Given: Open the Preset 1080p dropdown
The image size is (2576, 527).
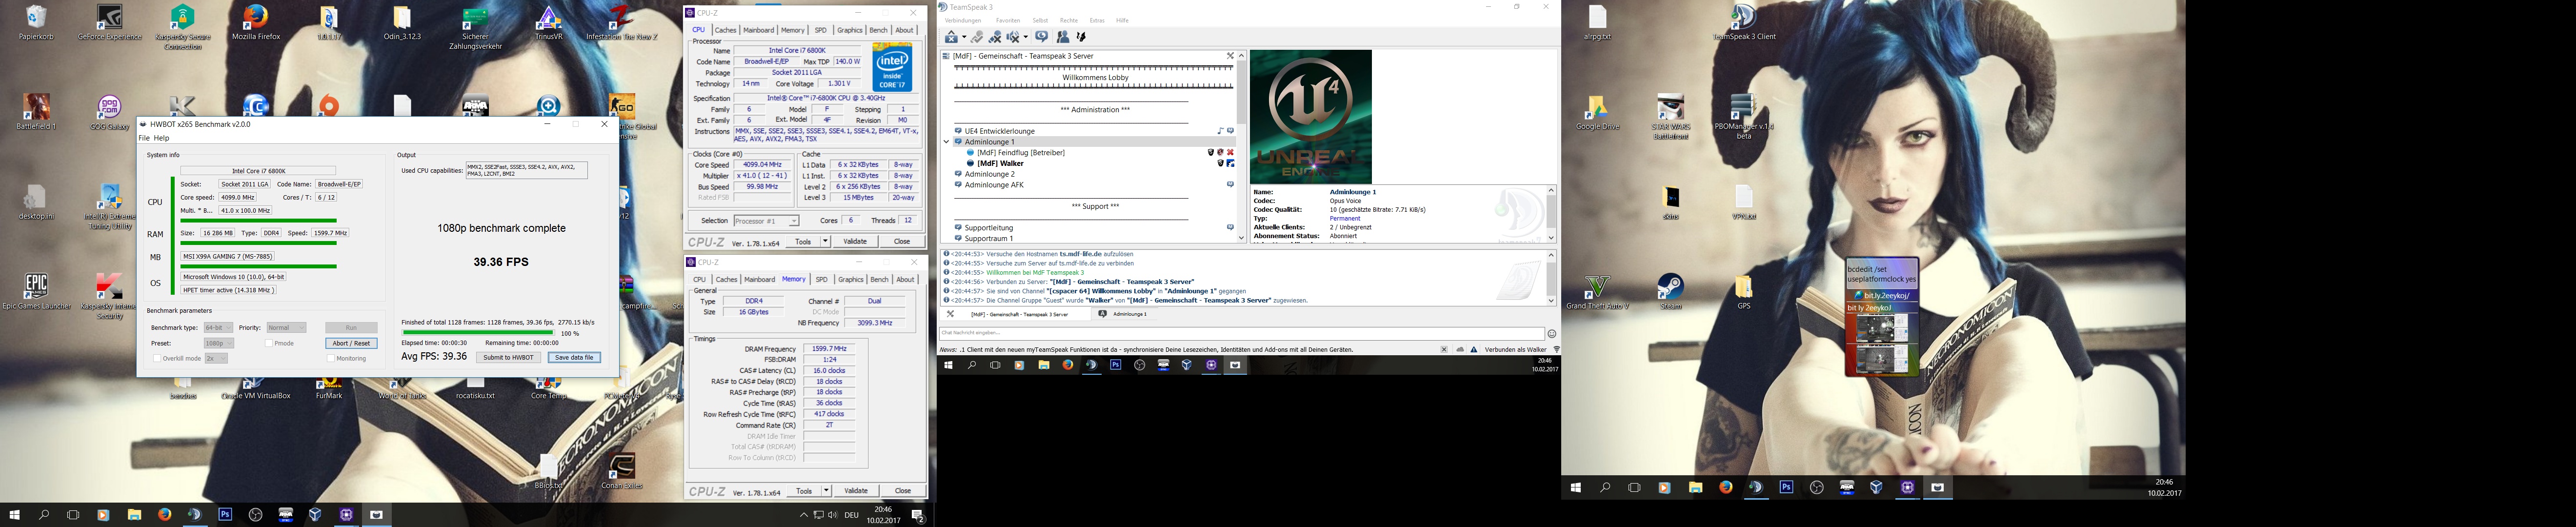Looking at the screenshot, I should click(x=218, y=343).
